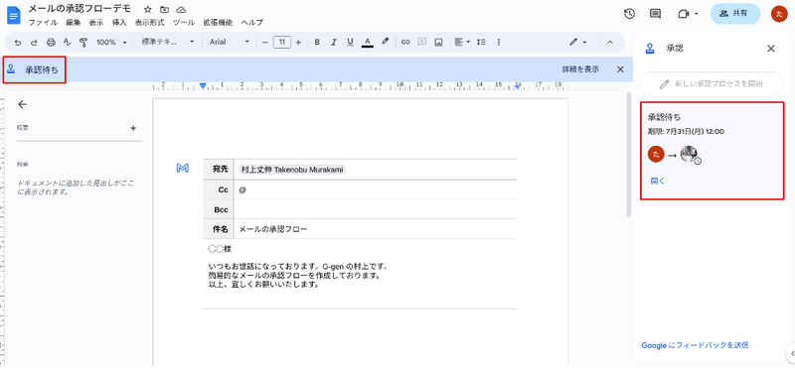The height and width of the screenshot is (368, 795).
Task: Click the Google Docs home icon
Action: (x=13, y=15)
